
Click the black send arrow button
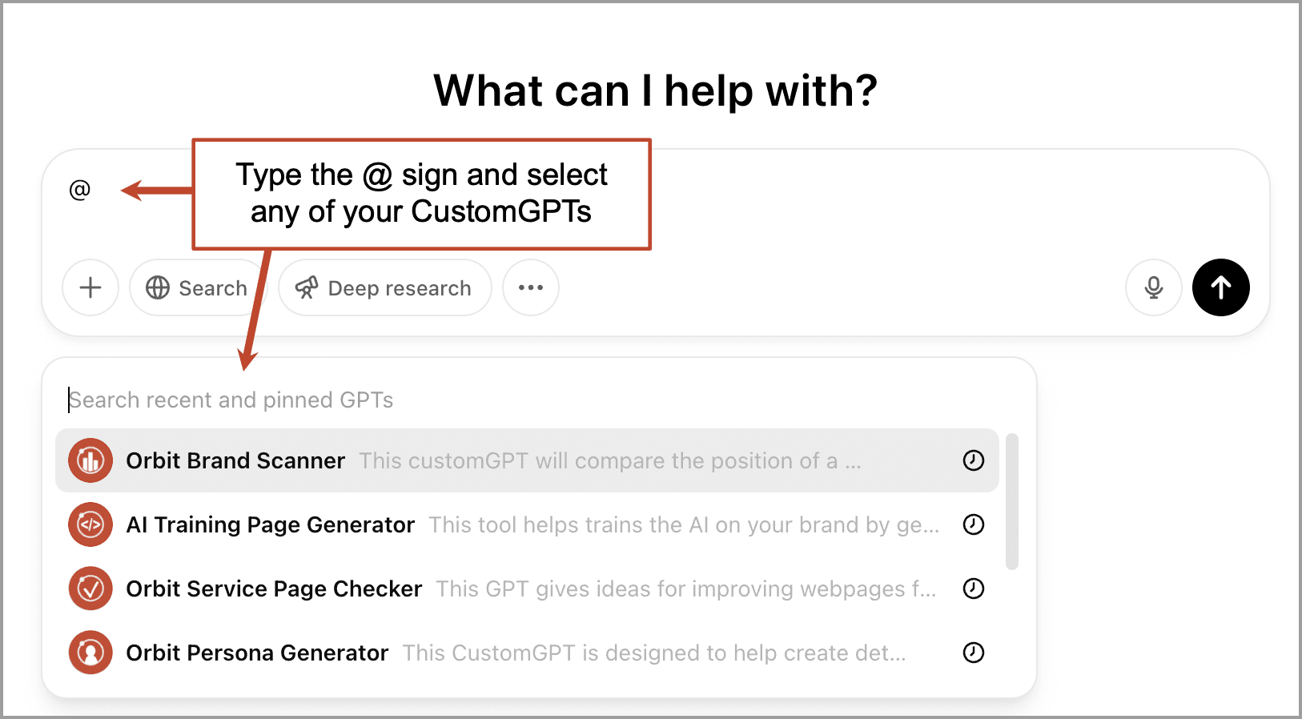click(1220, 287)
